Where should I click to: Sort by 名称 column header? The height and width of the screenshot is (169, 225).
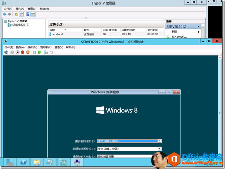click(66, 30)
